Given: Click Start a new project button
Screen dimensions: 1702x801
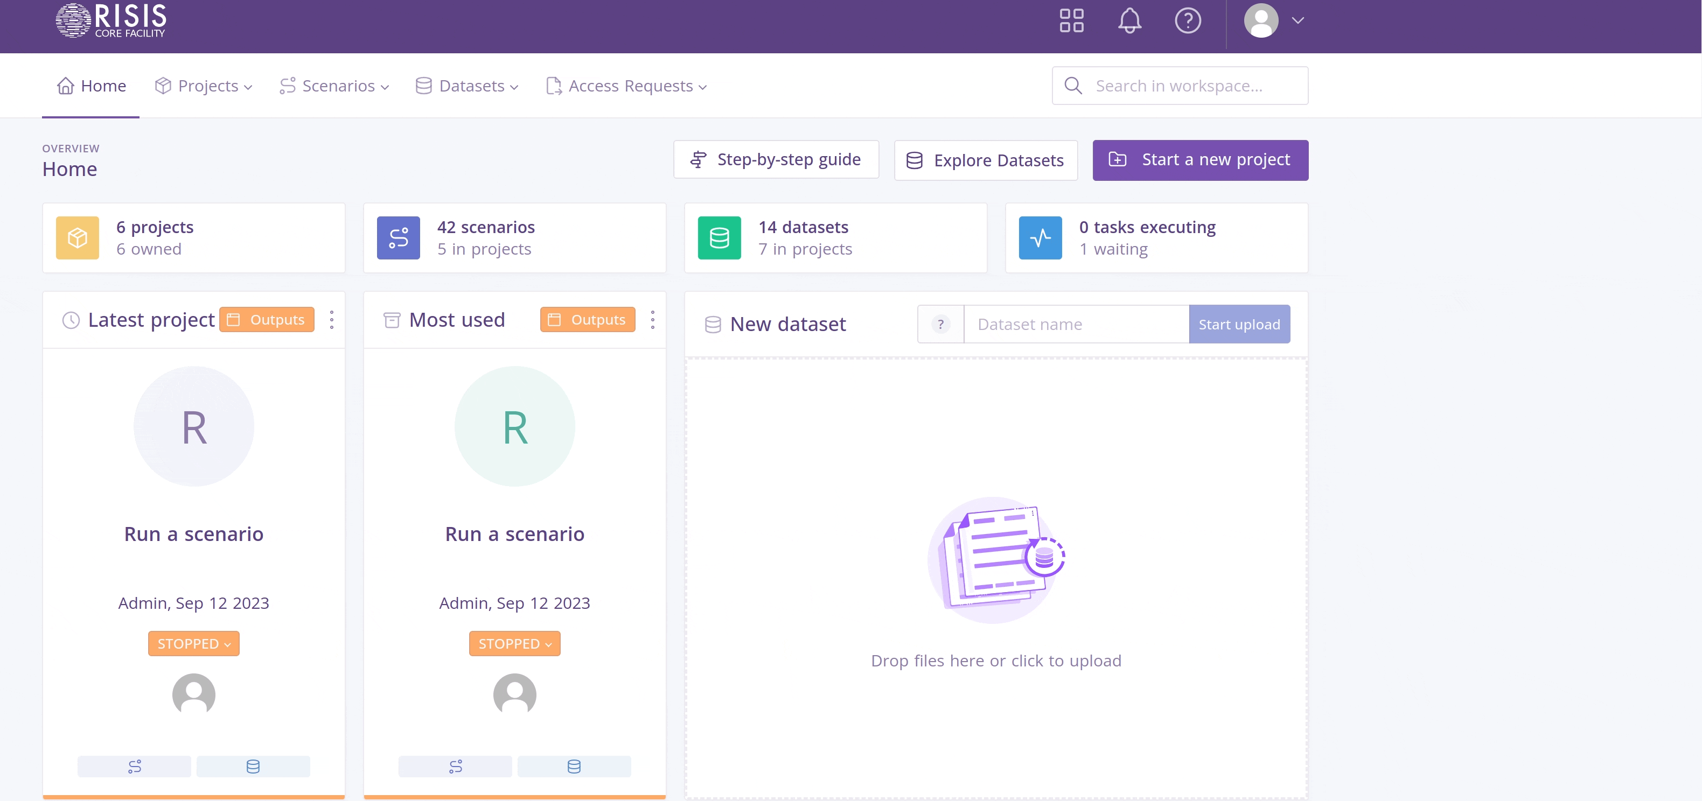Looking at the screenshot, I should 1200,160.
